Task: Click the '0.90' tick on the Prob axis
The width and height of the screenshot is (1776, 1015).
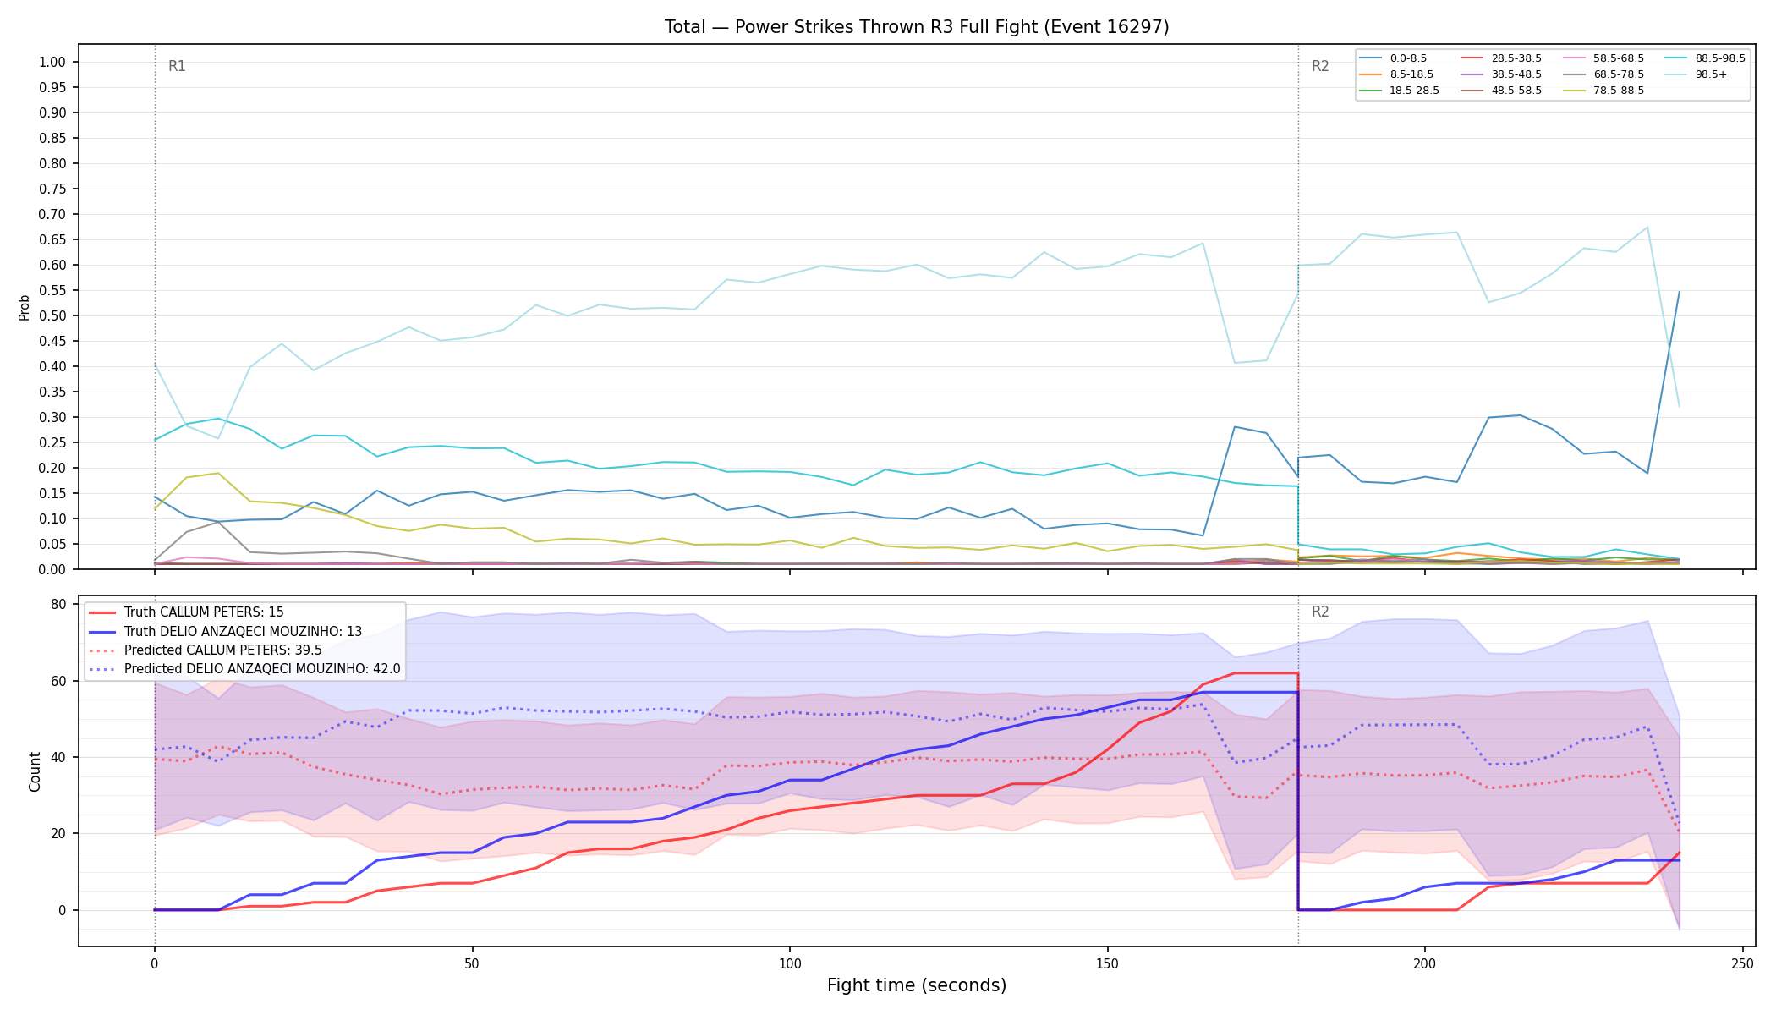Action: (52, 112)
